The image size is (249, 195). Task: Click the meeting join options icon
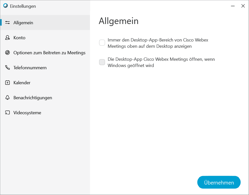(7, 52)
